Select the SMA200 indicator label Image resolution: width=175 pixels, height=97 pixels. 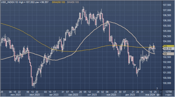click(58, 2)
